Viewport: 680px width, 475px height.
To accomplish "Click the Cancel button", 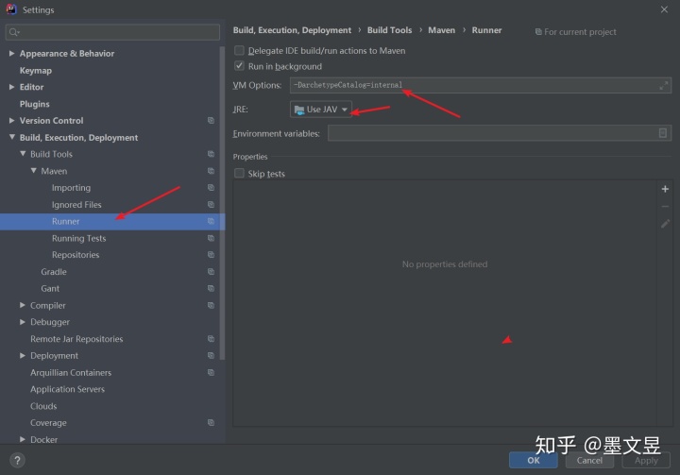I will tap(589, 460).
